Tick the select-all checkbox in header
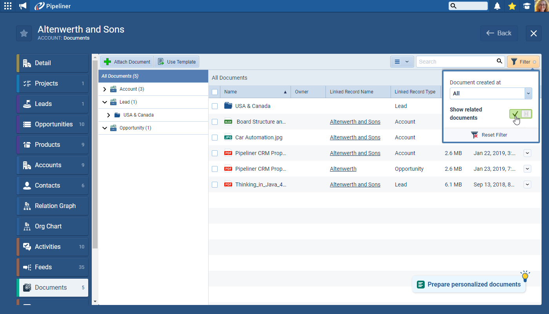549x314 pixels. (x=215, y=92)
